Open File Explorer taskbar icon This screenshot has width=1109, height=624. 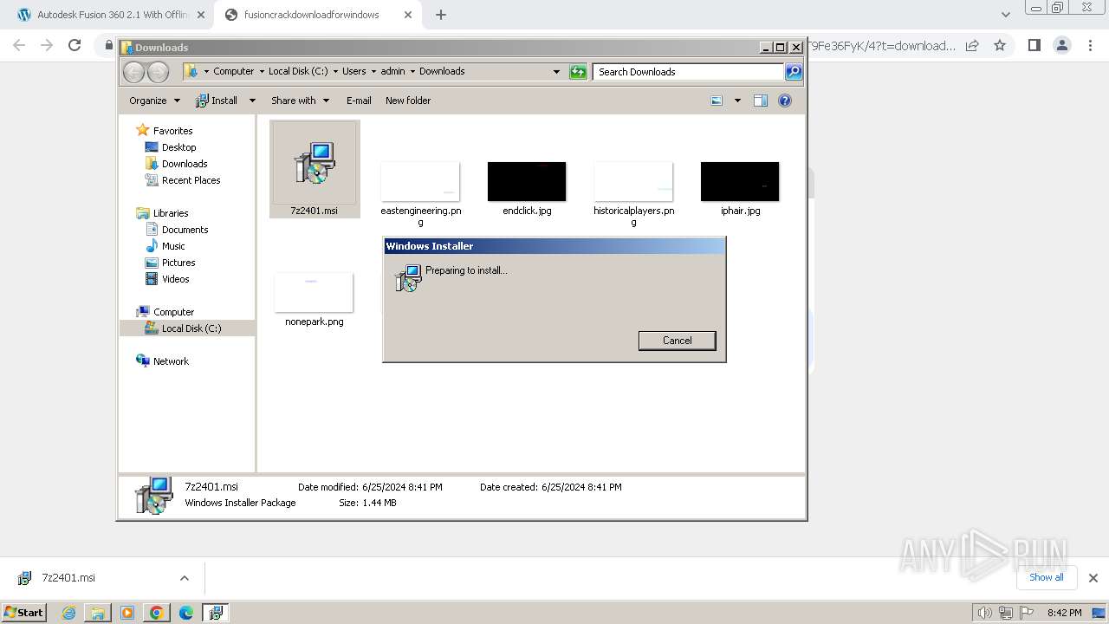[x=98, y=613]
